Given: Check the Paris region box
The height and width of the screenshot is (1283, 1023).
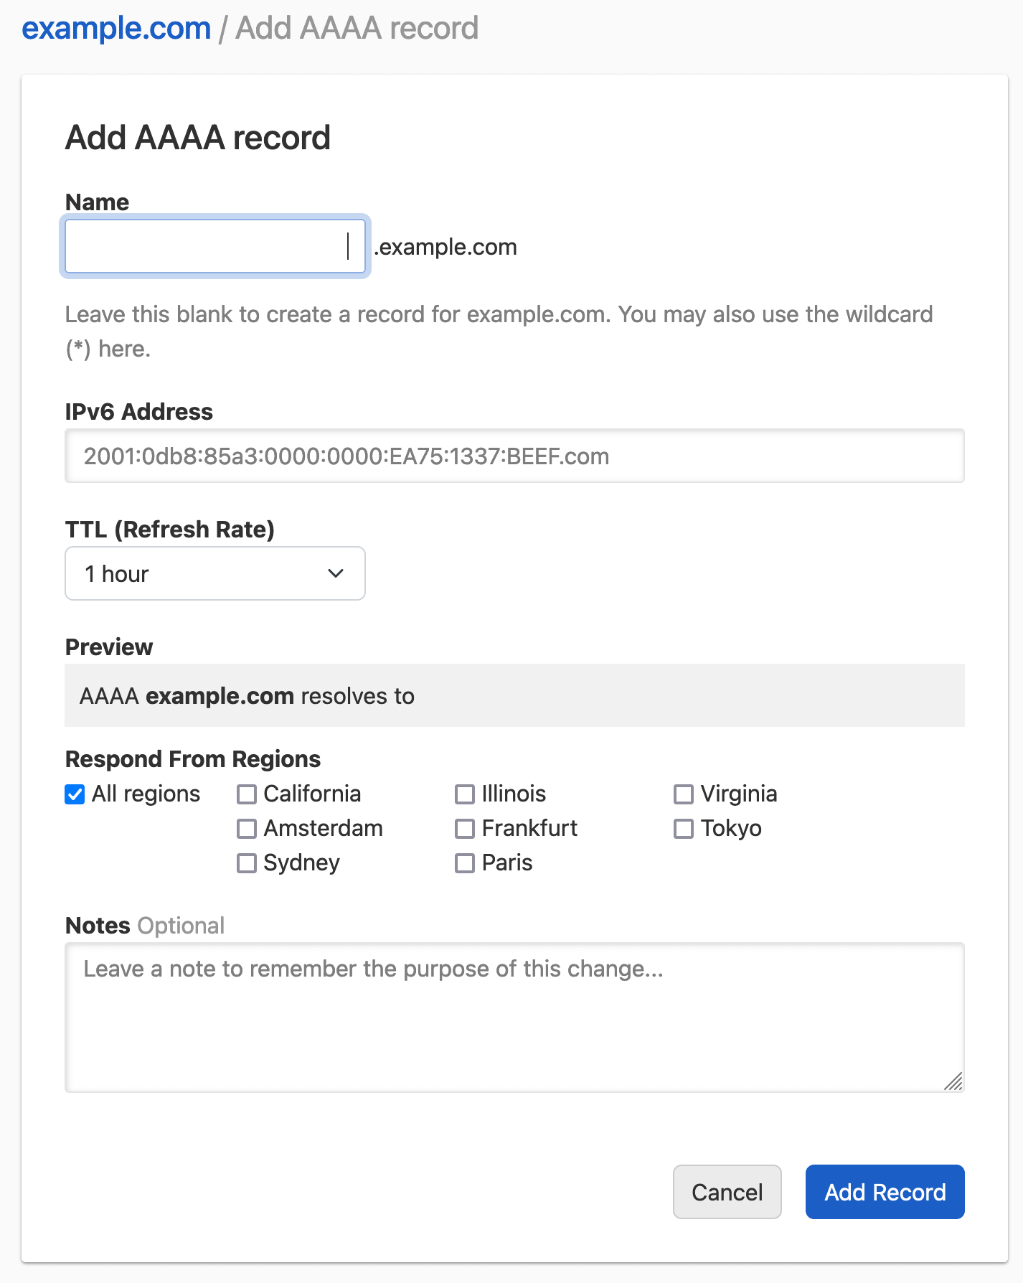Looking at the screenshot, I should tap(464, 863).
